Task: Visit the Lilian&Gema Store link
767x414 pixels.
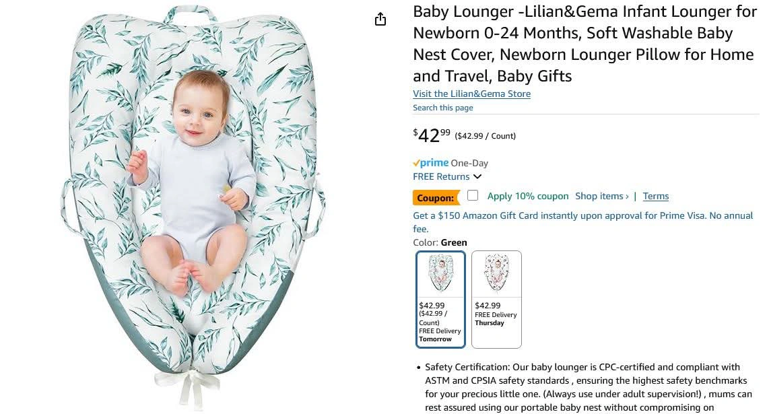Action: [x=471, y=94]
